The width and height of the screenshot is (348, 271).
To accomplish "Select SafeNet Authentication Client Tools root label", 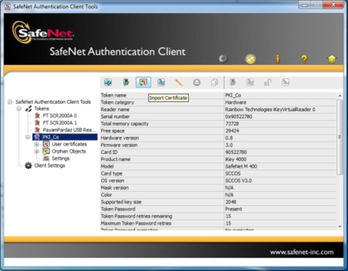I will point(53,102).
